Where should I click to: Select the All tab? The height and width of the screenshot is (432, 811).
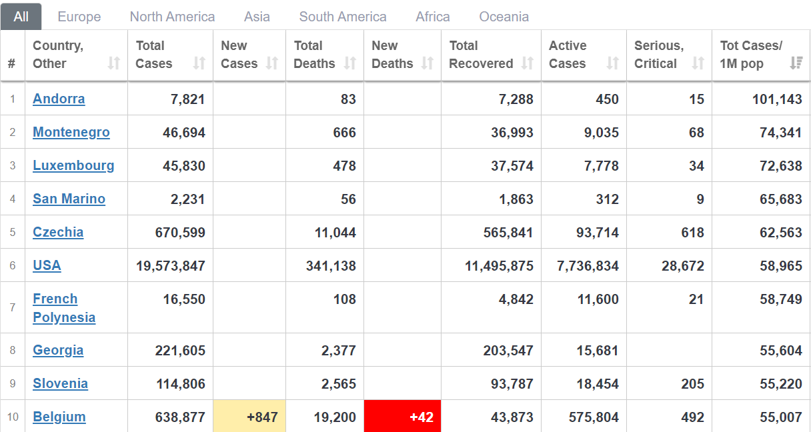(21, 17)
